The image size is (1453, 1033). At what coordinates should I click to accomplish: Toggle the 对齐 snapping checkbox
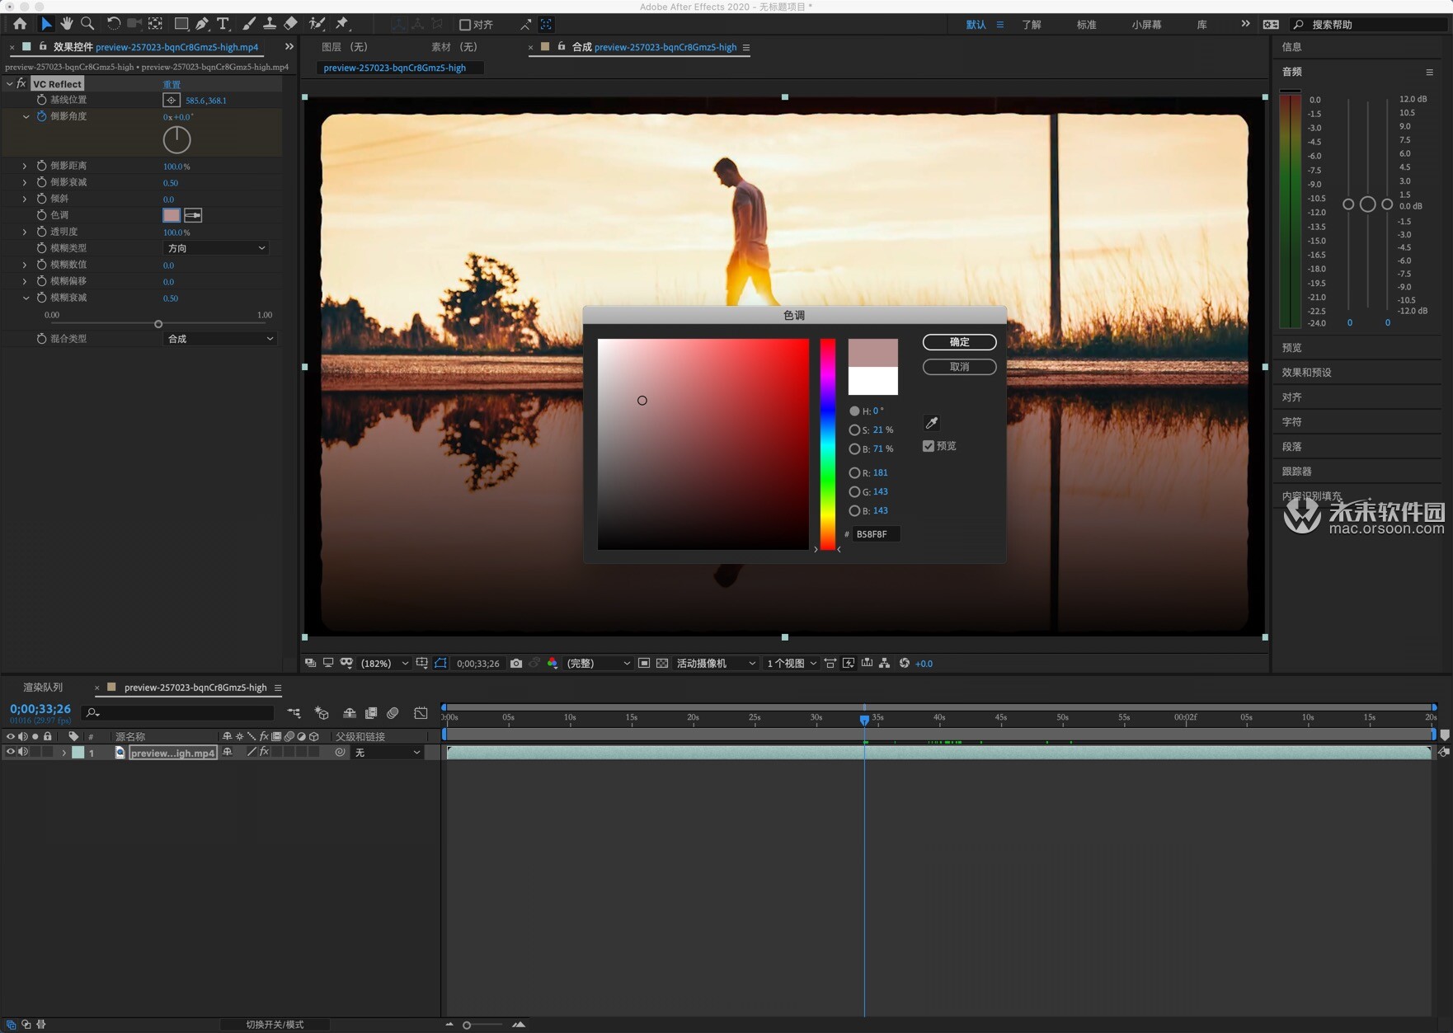pos(465,25)
